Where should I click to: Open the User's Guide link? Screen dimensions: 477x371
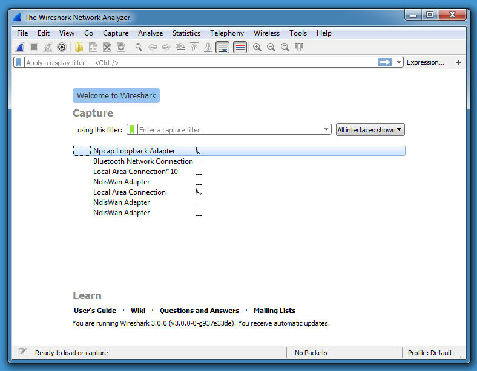click(x=95, y=311)
